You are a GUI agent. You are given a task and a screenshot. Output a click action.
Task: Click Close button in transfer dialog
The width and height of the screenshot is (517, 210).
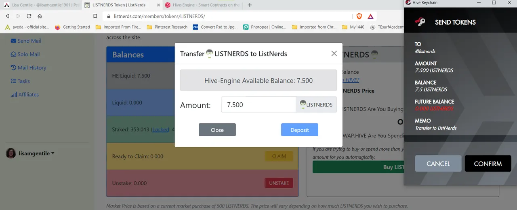pos(217,130)
